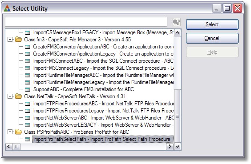This screenshot has width=251, height=164.
Task: Click the ImportCSMessageBoxLEGACY item icon
Action: pyautogui.click(x=28, y=32)
